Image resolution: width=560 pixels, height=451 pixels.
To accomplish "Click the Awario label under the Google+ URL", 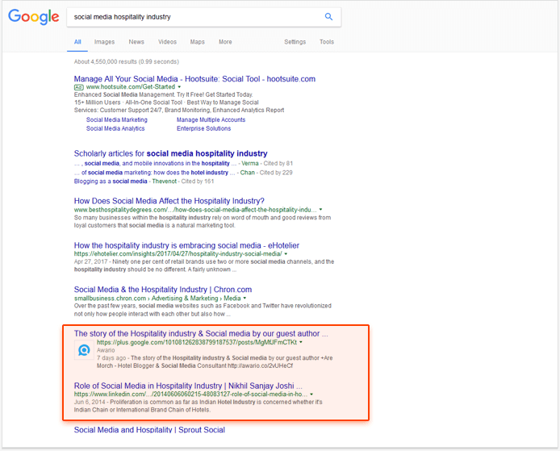I will (x=106, y=350).
